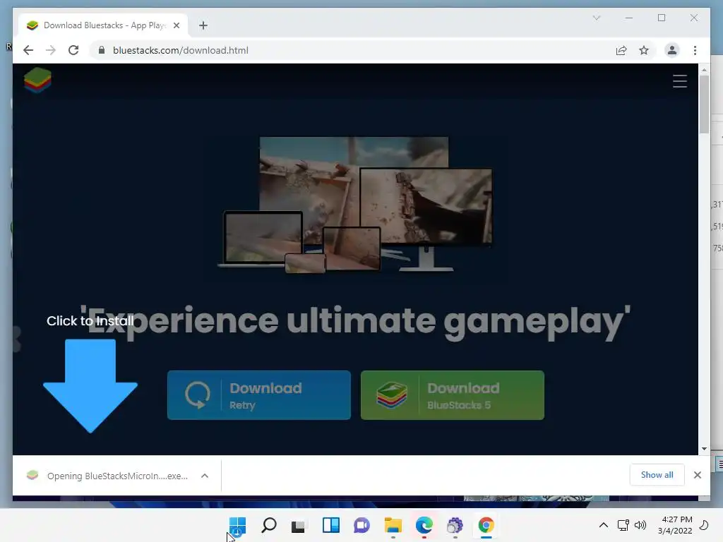
Task: Click the devices gameplay image
Action: (x=354, y=205)
